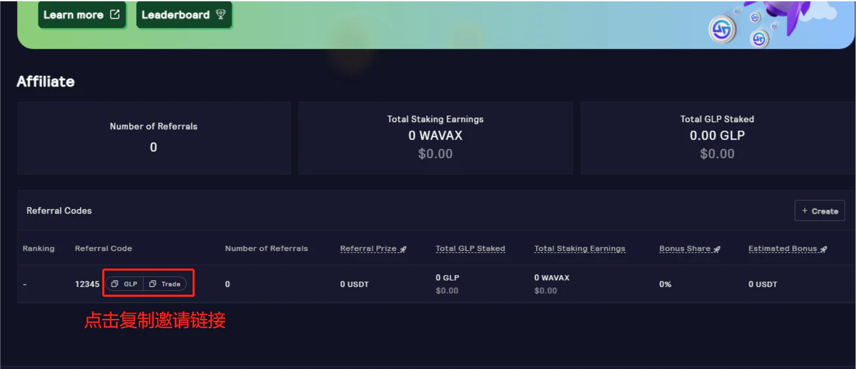856x369 pixels.
Task: Copy the GLP invite link for code 12345
Action: (x=125, y=284)
